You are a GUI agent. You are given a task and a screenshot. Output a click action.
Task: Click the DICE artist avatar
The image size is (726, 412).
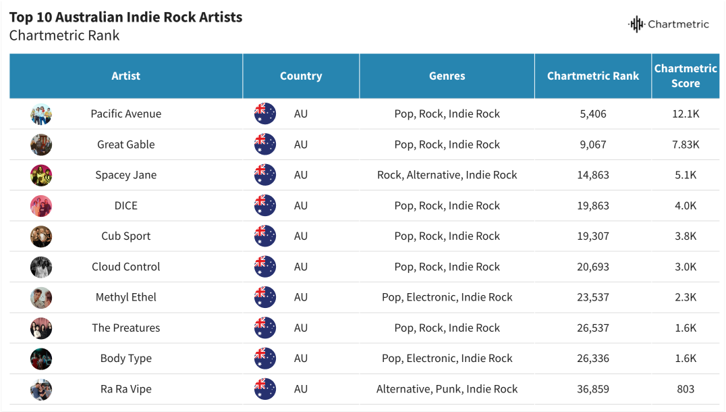click(41, 206)
